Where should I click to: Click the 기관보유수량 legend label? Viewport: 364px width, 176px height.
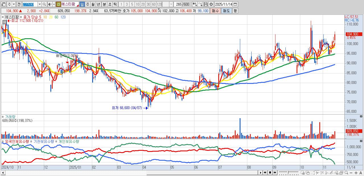[x=44, y=141]
